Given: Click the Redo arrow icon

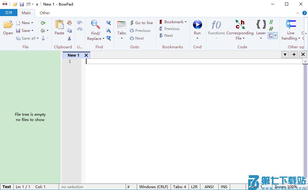Looking at the screenshot, I should click(x=80, y=29).
